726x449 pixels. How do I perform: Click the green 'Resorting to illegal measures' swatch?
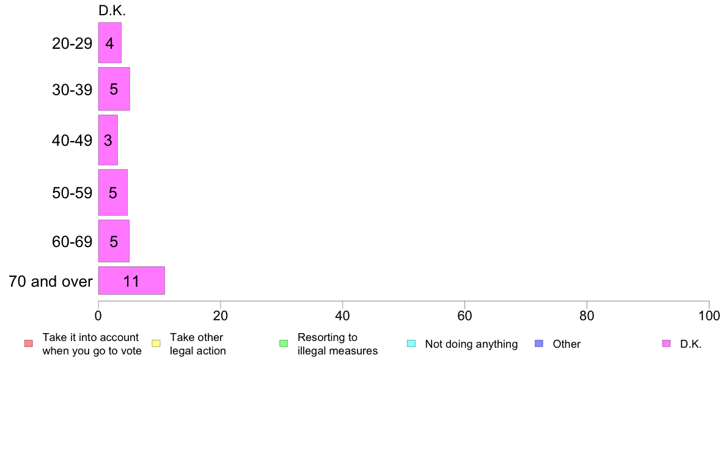click(284, 343)
